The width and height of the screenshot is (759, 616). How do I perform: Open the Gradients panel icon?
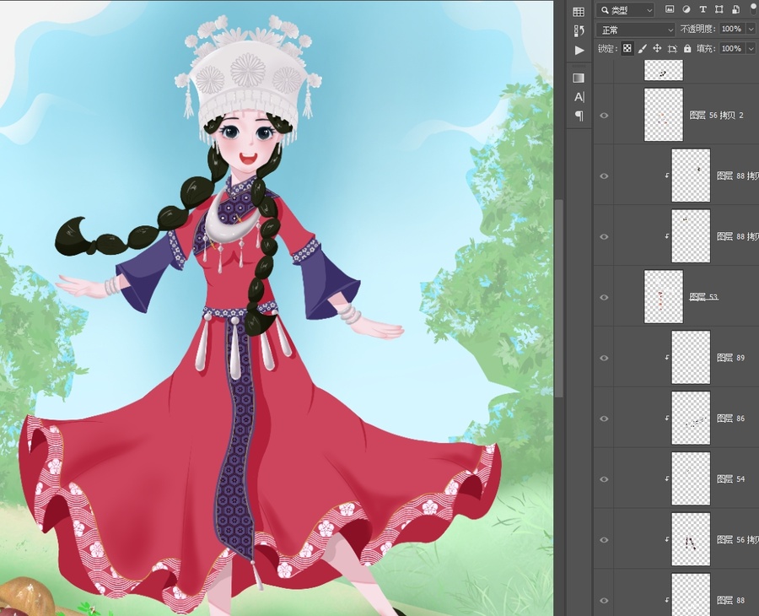point(579,78)
